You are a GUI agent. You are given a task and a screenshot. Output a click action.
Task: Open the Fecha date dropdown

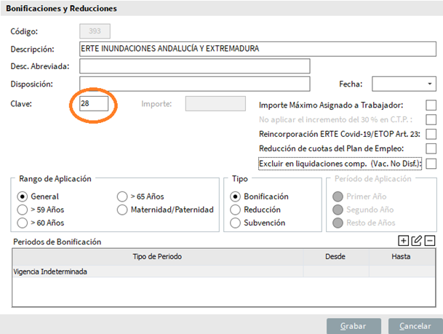coord(429,84)
